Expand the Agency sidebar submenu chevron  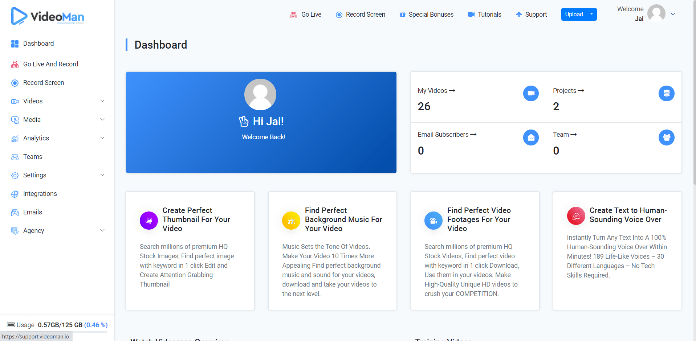tap(102, 230)
